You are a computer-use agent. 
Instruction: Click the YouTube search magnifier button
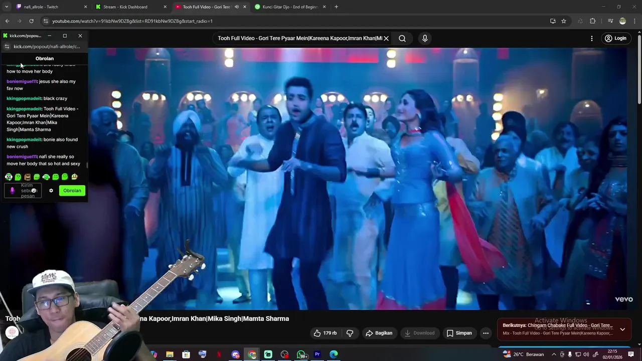402,38
